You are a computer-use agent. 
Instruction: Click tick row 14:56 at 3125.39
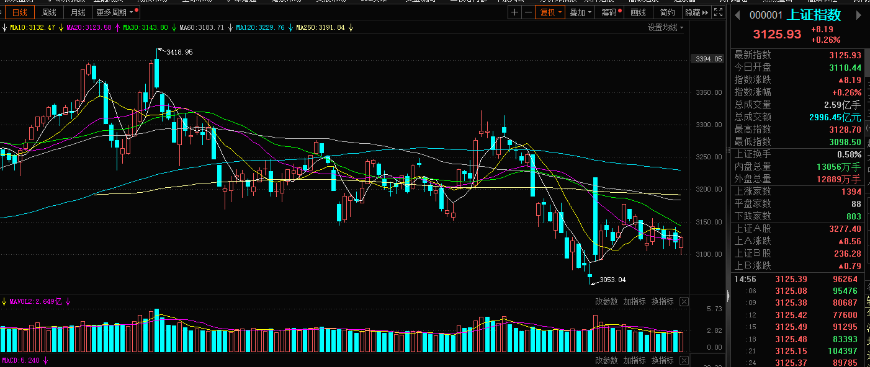[797, 280]
